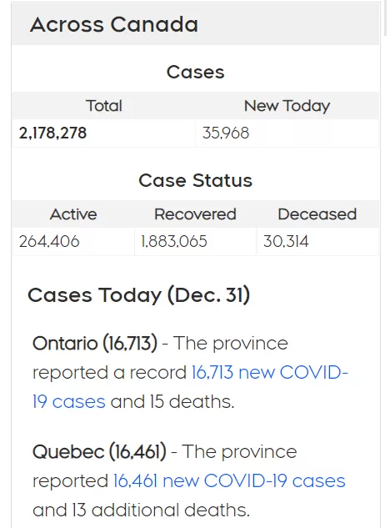Select the New Today column header
Image resolution: width=390 pixels, height=528 pixels.
pos(287,106)
